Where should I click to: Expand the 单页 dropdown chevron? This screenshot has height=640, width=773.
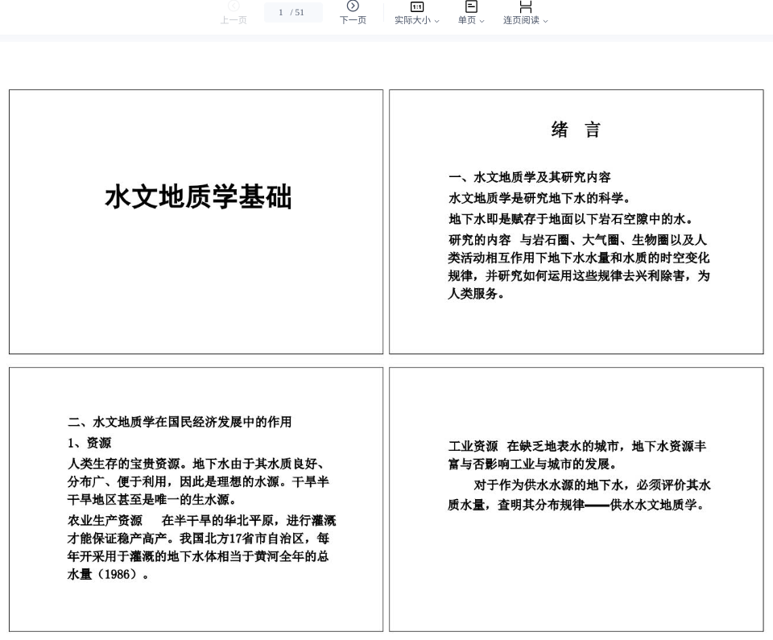click(x=482, y=21)
